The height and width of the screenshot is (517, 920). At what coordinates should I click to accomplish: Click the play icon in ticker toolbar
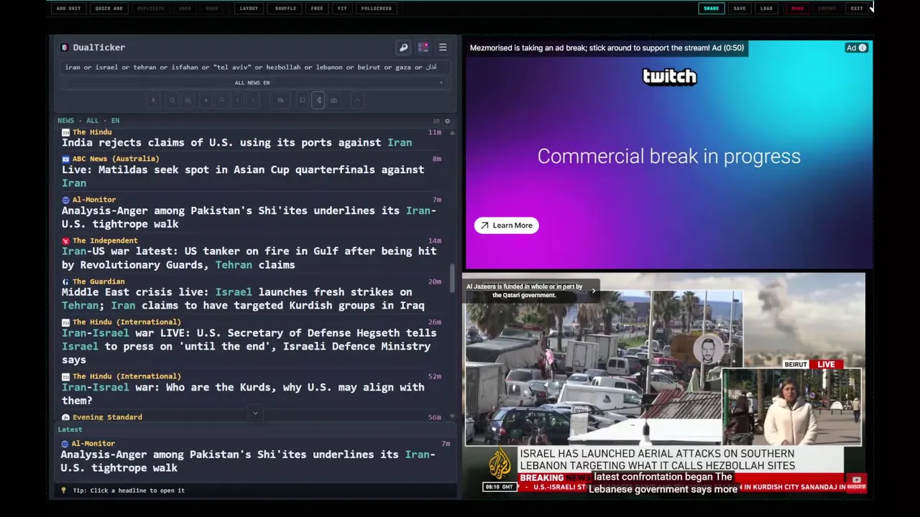click(206, 100)
